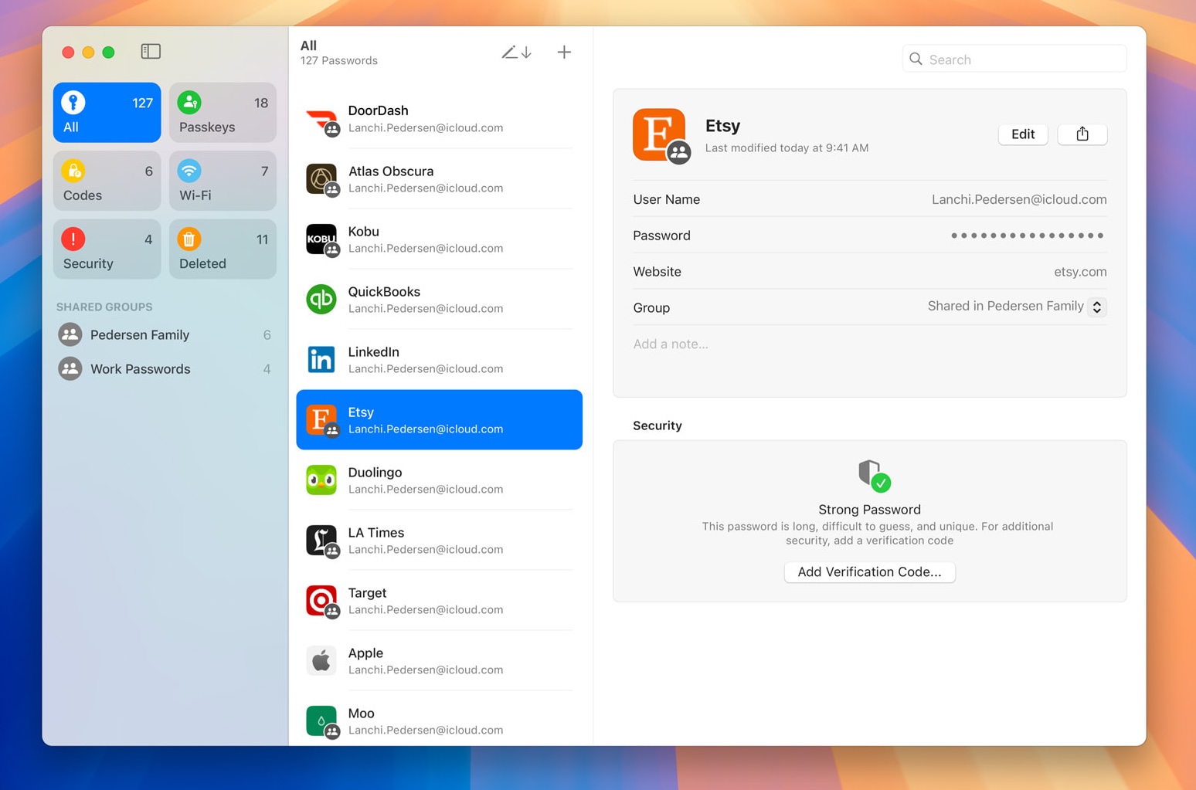Viewport: 1196px width, 790px height.
Task: Click the Pedersen Family group icon
Action: point(70,334)
